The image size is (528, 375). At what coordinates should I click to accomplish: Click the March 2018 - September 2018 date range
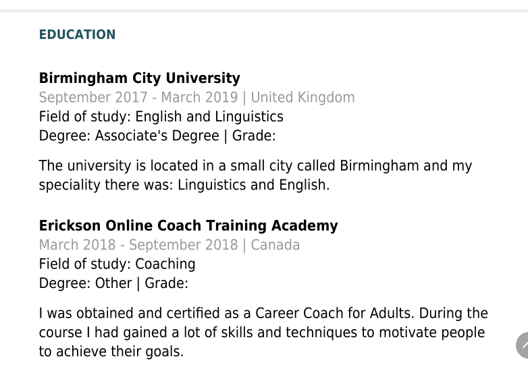tap(138, 245)
